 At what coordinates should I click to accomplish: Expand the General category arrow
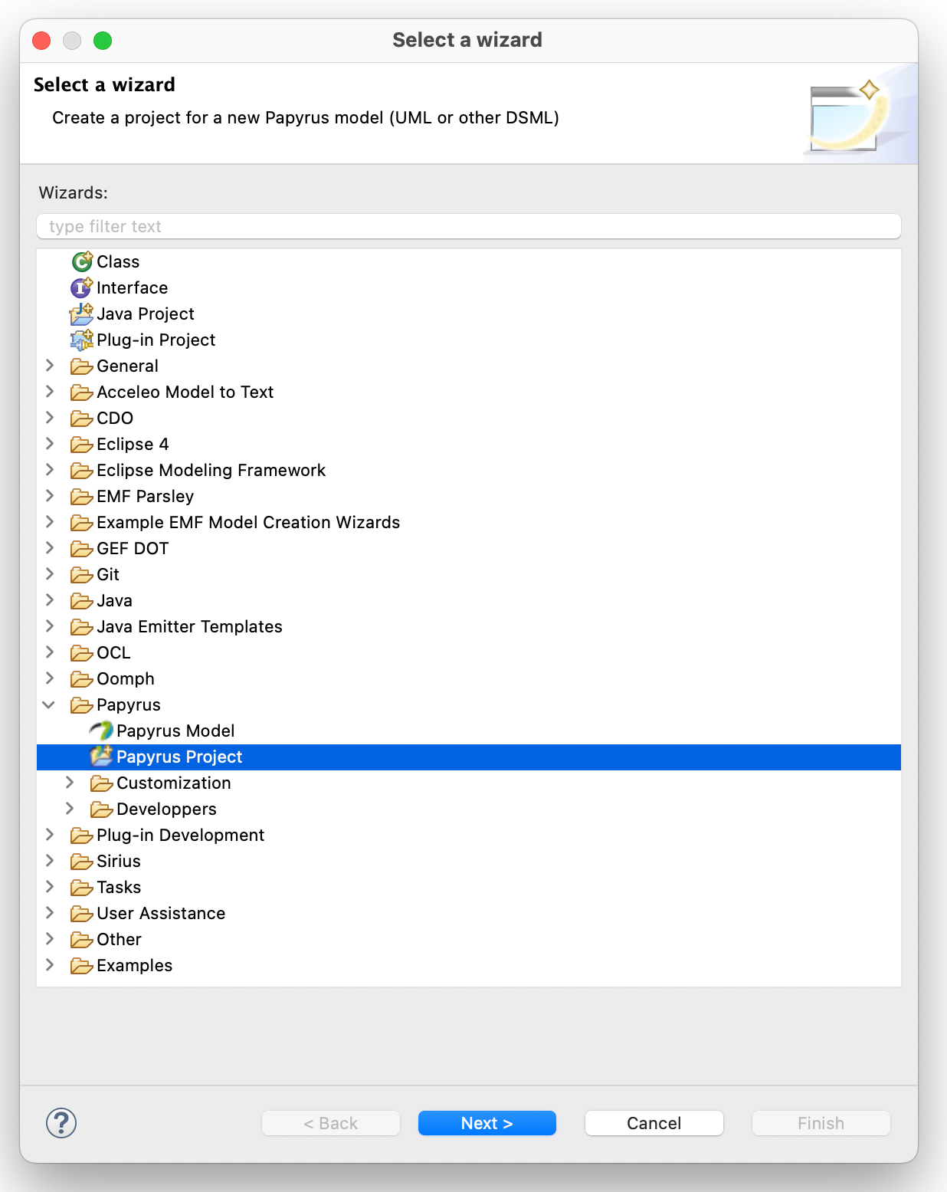pyautogui.click(x=50, y=366)
